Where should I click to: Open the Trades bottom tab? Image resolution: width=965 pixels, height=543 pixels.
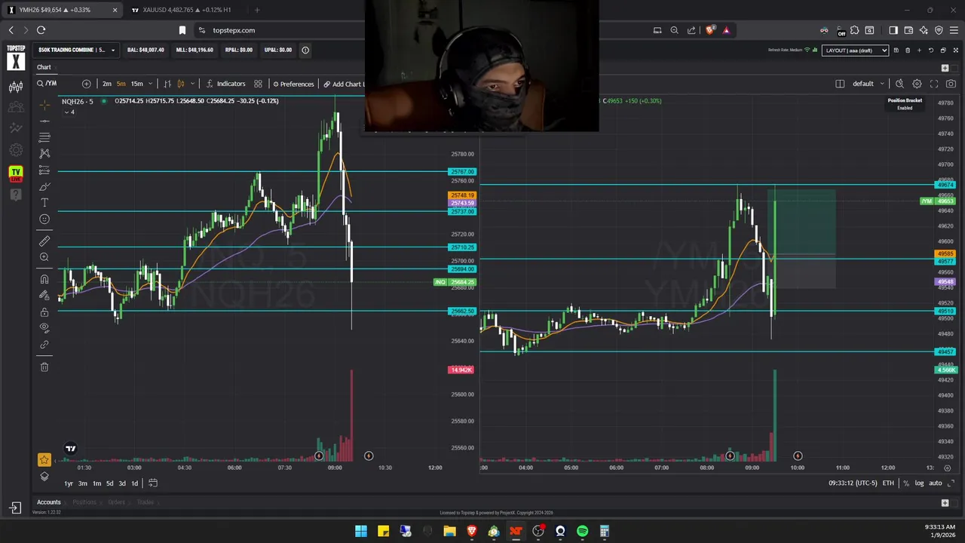point(146,502)
